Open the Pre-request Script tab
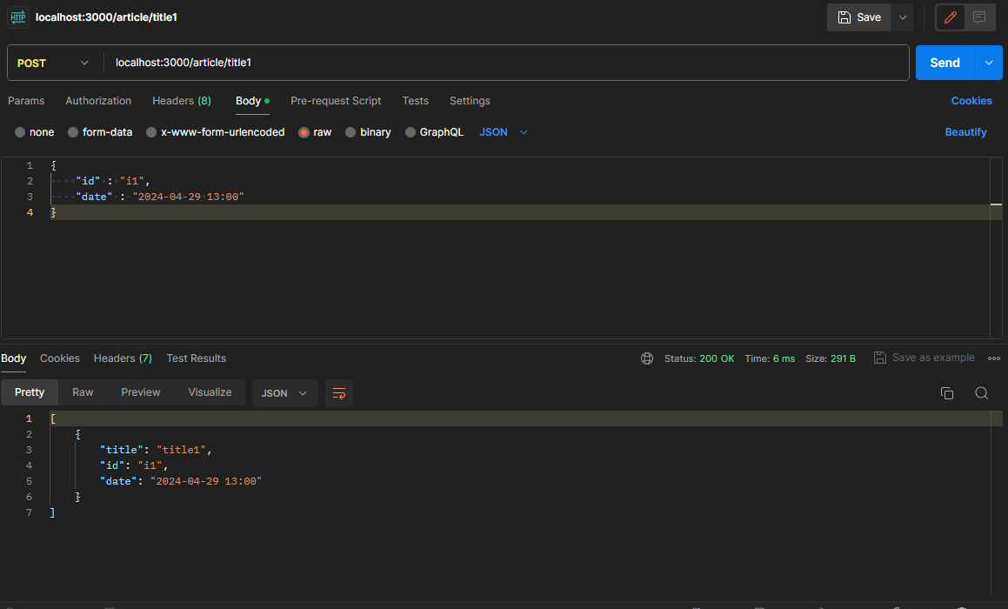The height and width of the screenshot is (609, 1008). (336, 101)
